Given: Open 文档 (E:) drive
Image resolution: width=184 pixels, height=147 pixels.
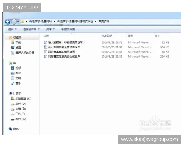Looking at the screenshot, I should [x=21, y=109].
